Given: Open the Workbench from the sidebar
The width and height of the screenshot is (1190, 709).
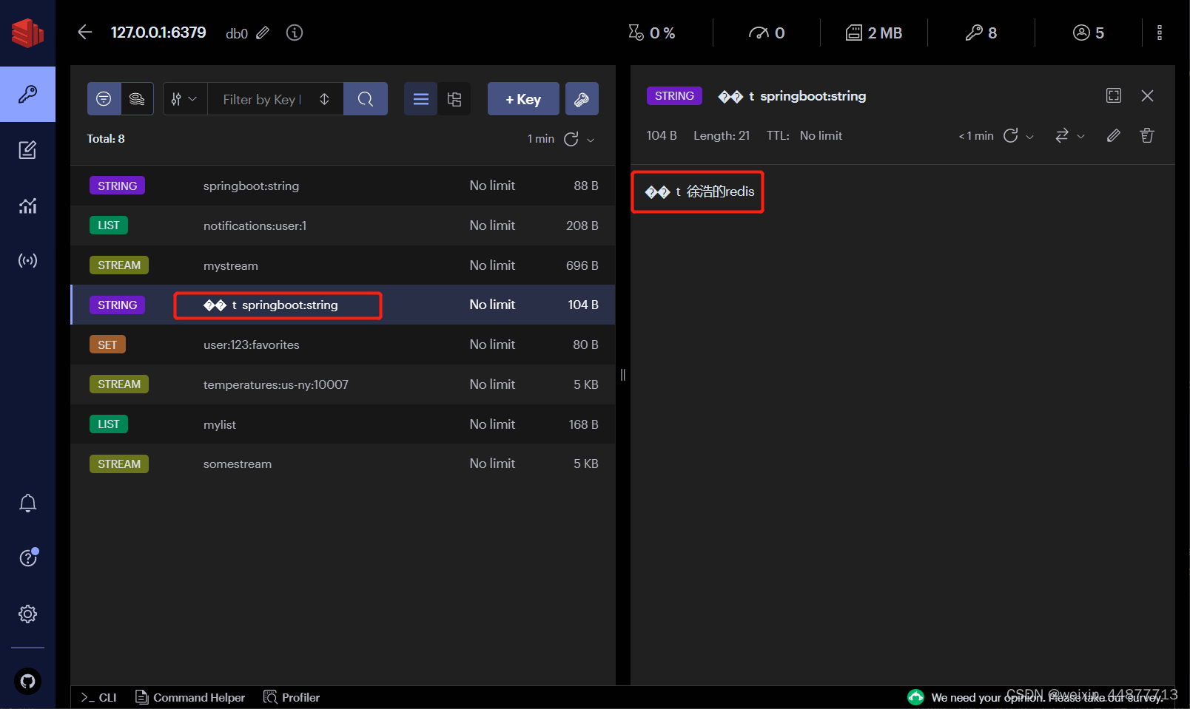Looking at the screenshot, I should (27, 150).
